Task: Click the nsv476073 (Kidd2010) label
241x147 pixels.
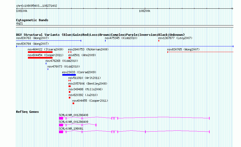Action: point(64,66)
